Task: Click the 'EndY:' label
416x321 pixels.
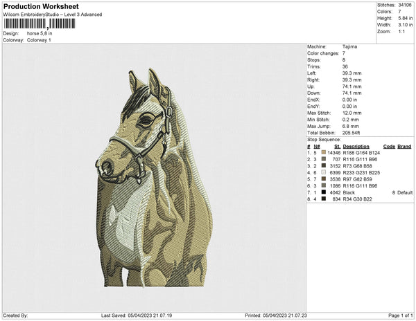Action: tap(313, 106)
